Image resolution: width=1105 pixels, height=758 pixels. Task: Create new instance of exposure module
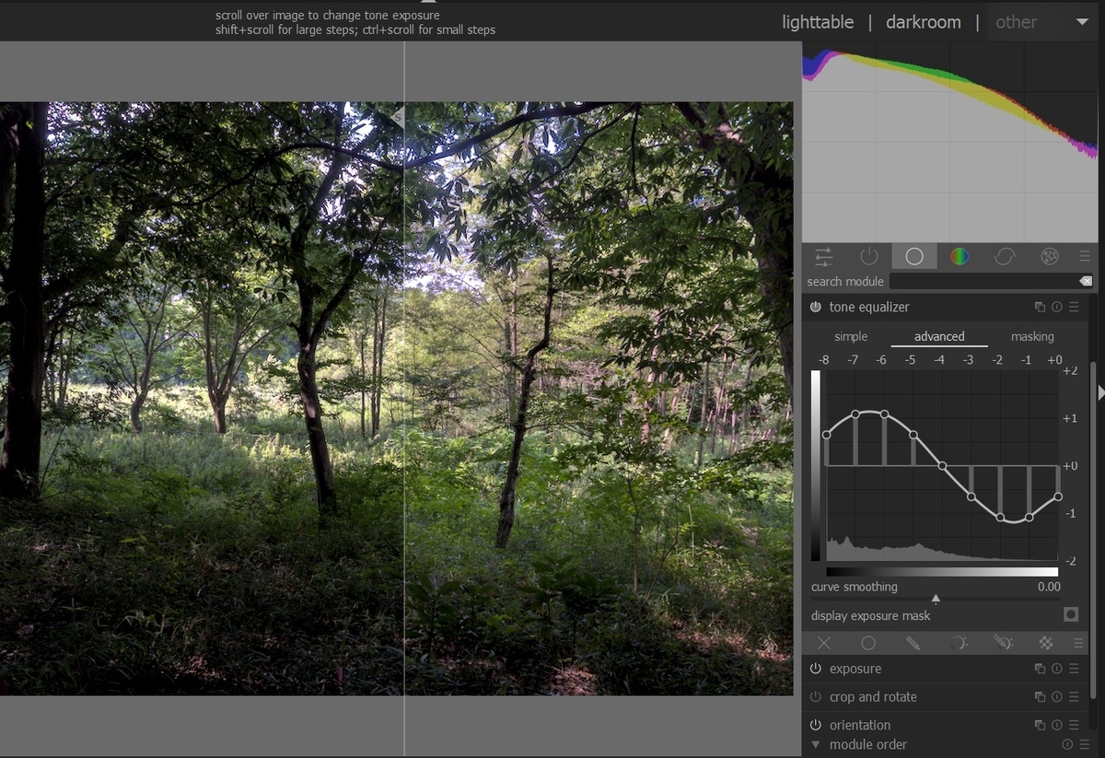click(1040, 670)
